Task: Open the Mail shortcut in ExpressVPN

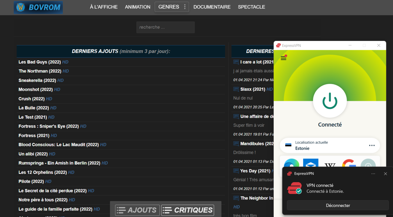Action: pyautogui.click(x=310, y=164)
